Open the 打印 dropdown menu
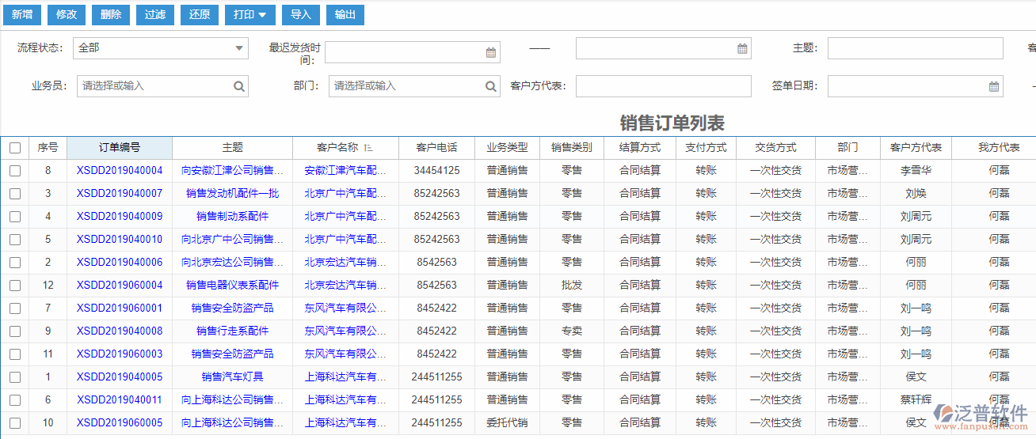This screenshot has width=1036, height=439. (x=249, y=15)
